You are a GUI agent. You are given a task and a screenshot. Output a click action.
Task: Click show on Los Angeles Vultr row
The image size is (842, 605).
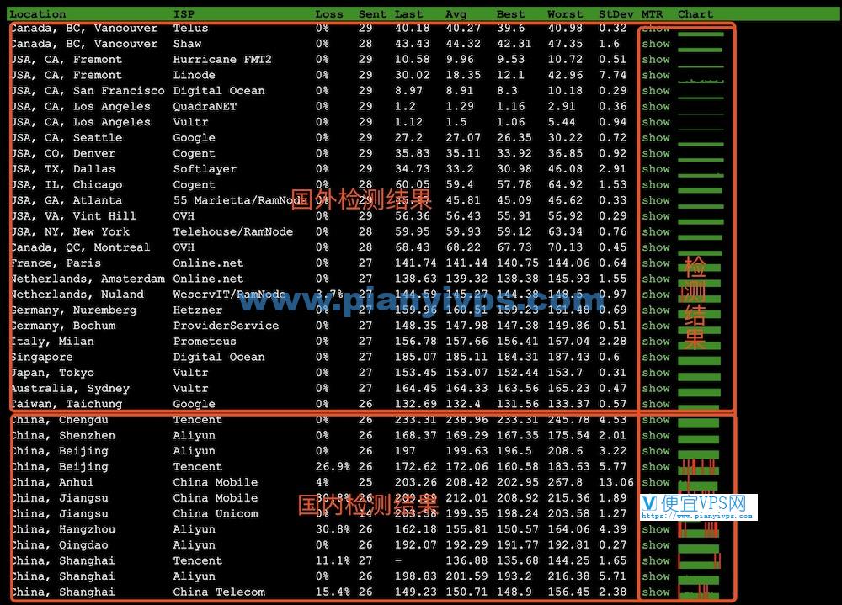(x=656, y=122)
